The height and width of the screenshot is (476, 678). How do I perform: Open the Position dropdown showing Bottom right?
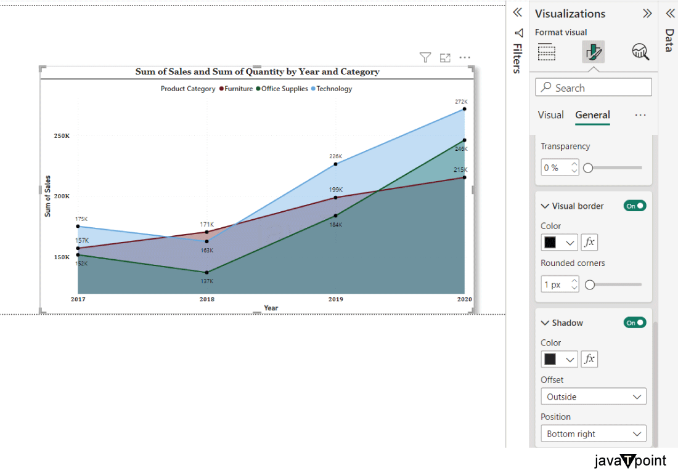coord(593,434)
